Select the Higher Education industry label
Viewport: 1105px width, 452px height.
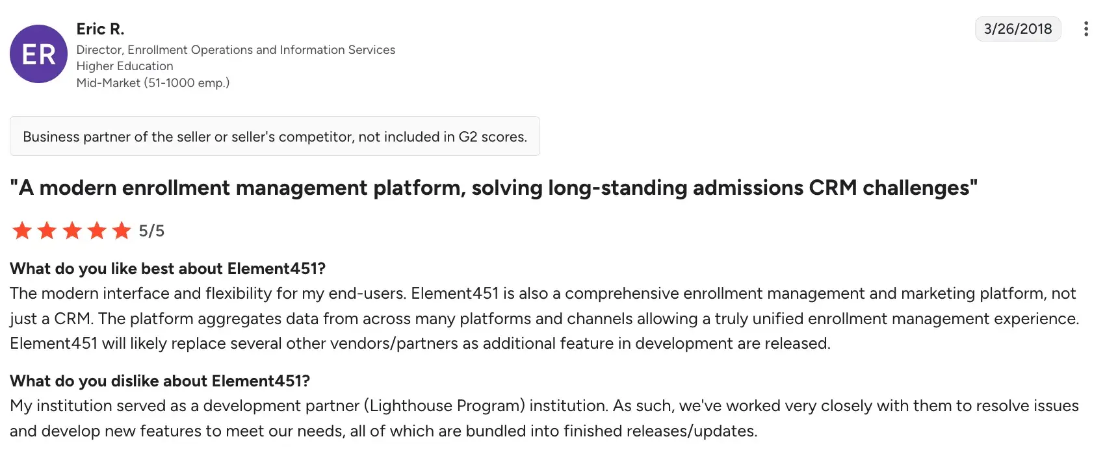point(125,66)
